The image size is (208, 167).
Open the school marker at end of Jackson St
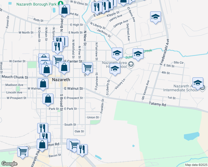(117, 53)
